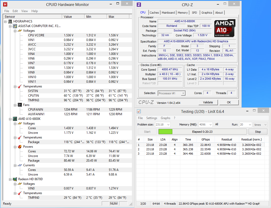Click the Radeon Temperatures thermometer icon

tap(20, 193)
